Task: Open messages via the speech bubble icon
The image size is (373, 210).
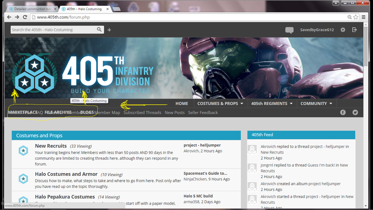Action: (289, 30)
